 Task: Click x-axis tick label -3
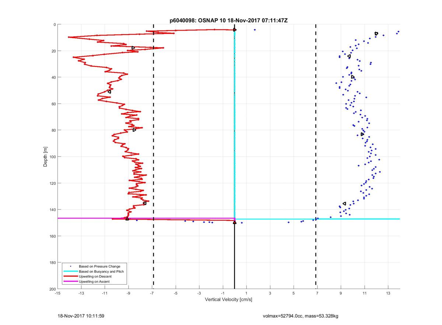pyautogui.click(x=199, y=293)
